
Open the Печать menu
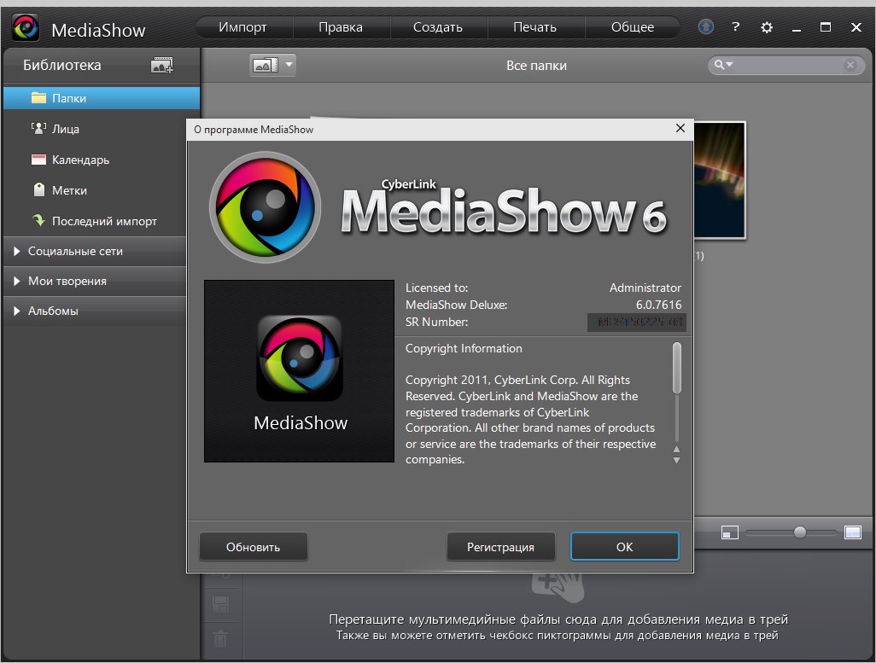[x=535, y=26]
